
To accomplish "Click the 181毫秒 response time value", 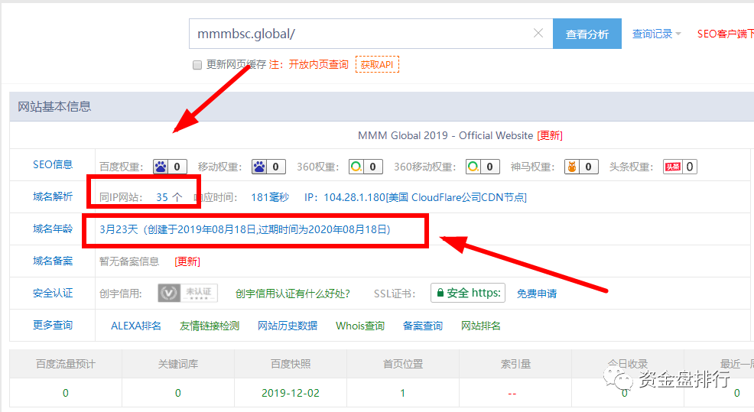I will click(x=270, y=197).
